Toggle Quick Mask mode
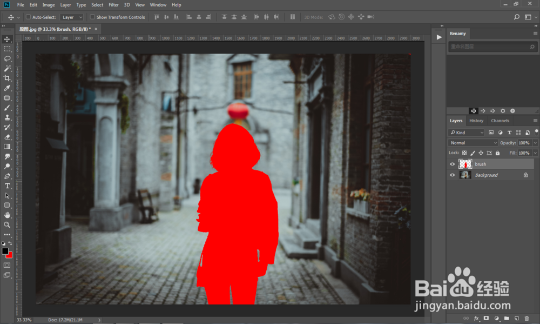This screenshot has width=540, height=324. point(7,266)
